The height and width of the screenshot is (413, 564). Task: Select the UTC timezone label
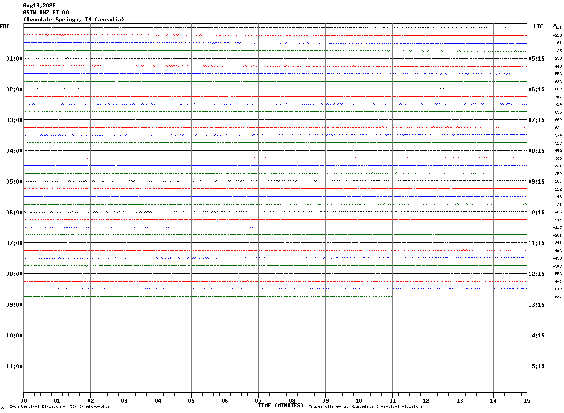click(538, 27)
